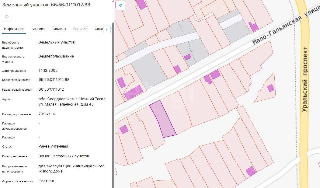
Task: Click the Землепользование value
Action: coord(56,56)
